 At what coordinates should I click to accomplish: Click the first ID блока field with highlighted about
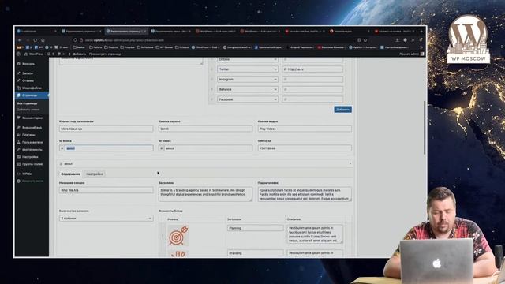click(109, 148)
